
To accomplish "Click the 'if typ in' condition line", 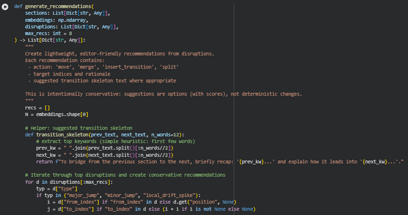I will click(x=119, y=195).
